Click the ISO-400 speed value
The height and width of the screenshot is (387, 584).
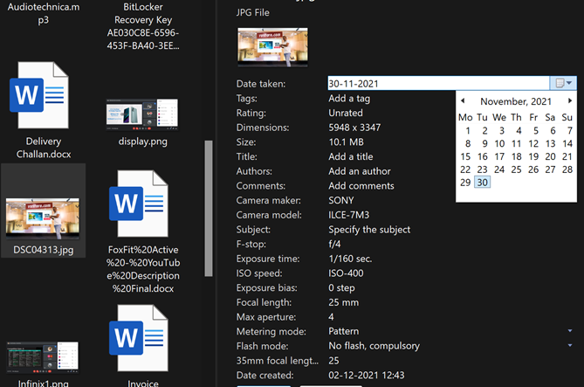point(346,273)
